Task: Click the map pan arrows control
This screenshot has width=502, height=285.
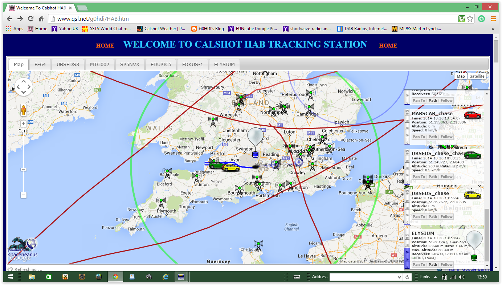Action: coord(24,87)
